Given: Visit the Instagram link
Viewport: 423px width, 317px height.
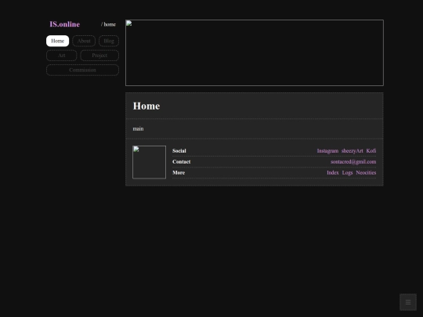Looking at the screenshot, I should [x=327, y=151].
